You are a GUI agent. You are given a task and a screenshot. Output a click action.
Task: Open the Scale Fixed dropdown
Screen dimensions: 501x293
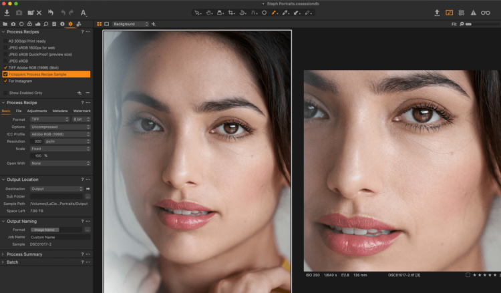click(60, 149)
